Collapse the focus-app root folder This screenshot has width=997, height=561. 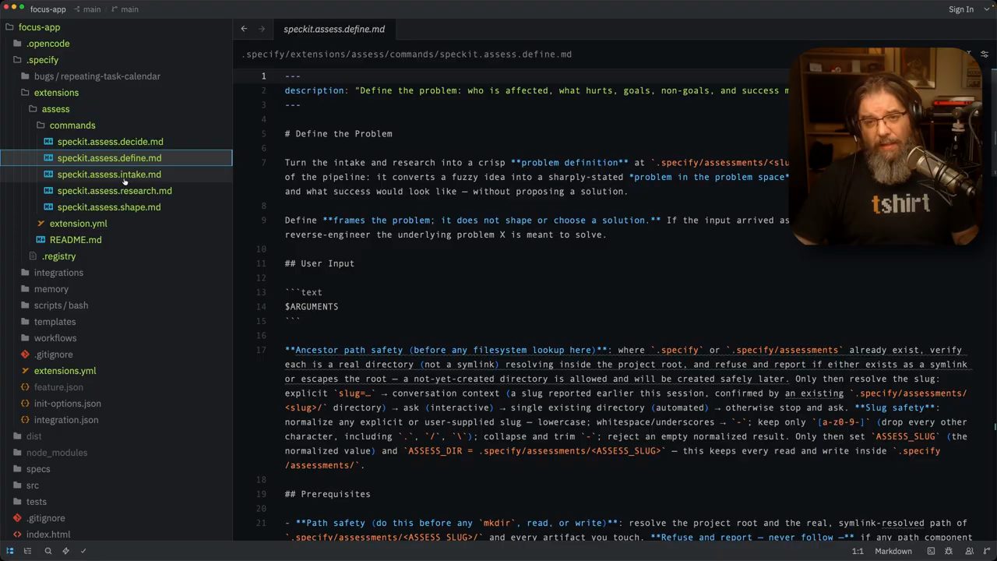pyautogui.click(x=33, y=27)
